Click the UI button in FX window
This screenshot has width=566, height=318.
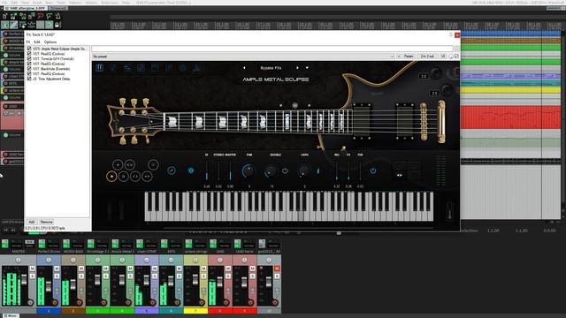tap(443, 57)
